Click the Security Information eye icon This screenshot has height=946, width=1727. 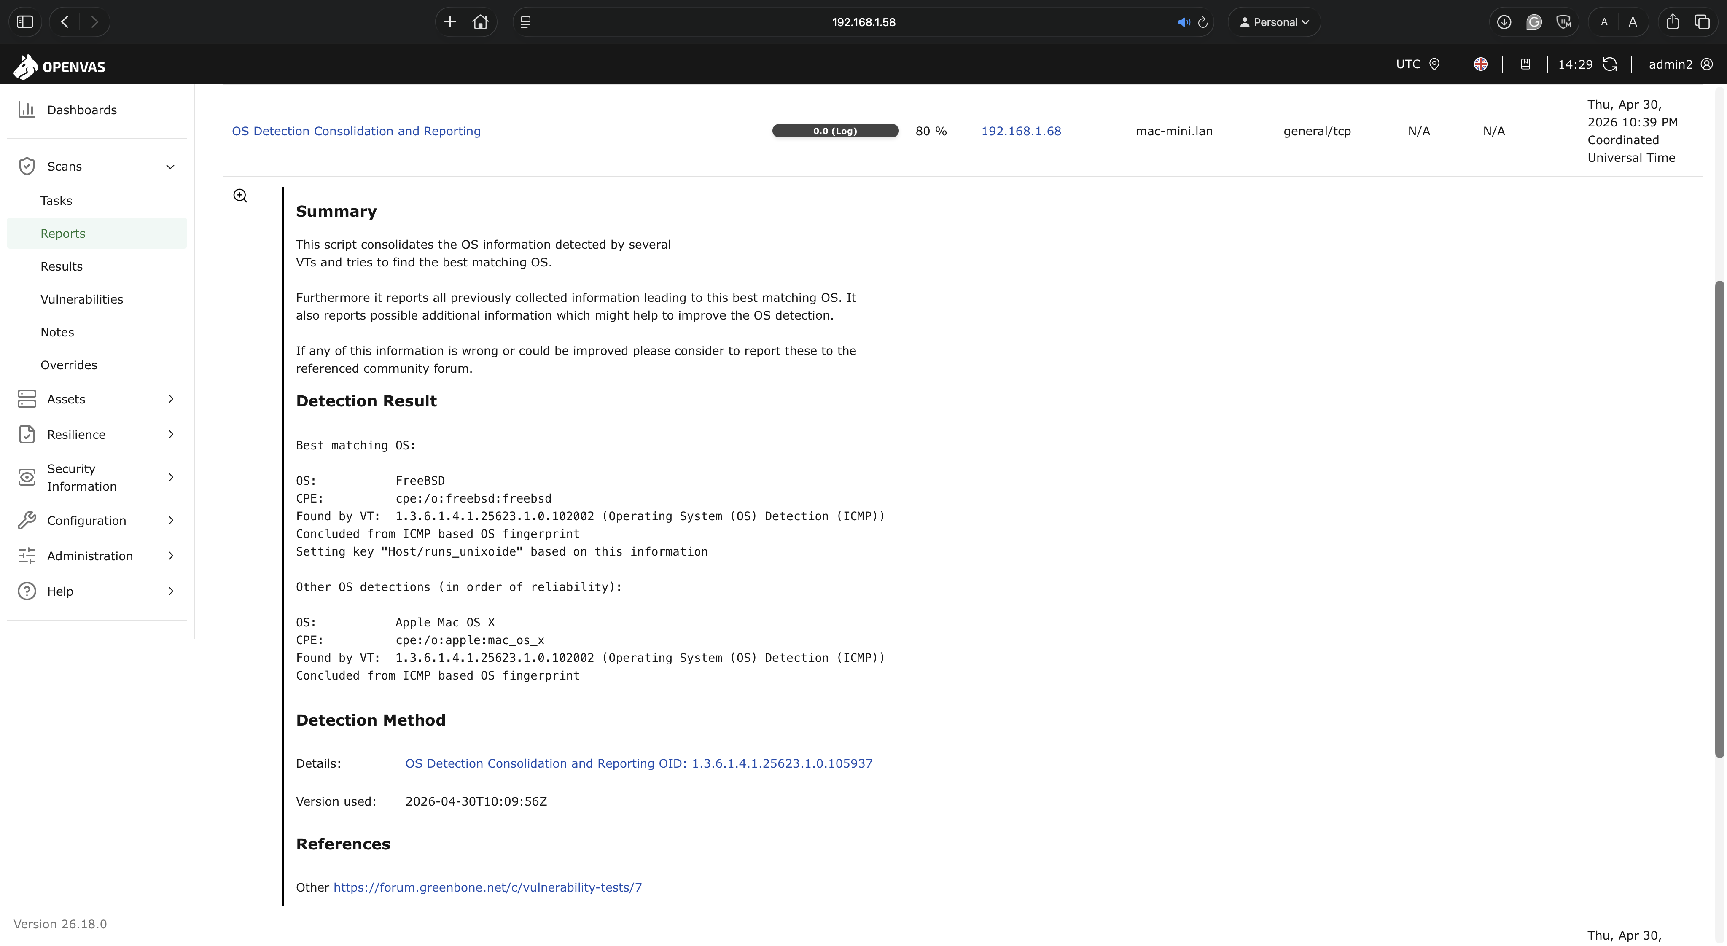27,477
